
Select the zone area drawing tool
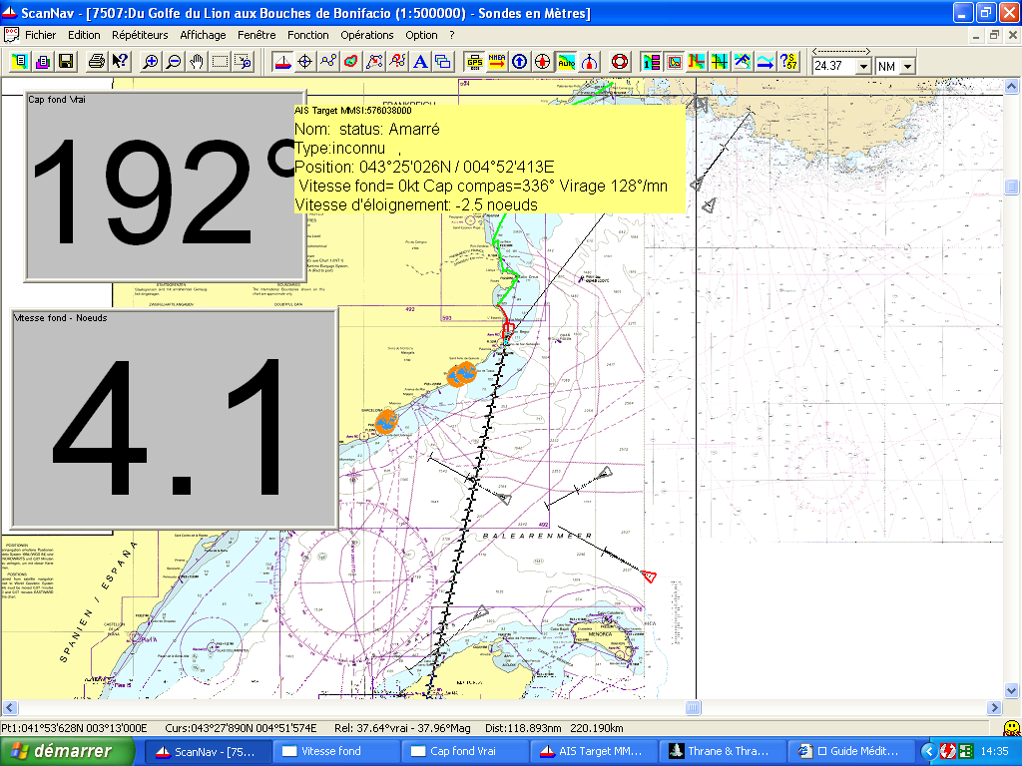pyautogui.click(x=351, y=62)
